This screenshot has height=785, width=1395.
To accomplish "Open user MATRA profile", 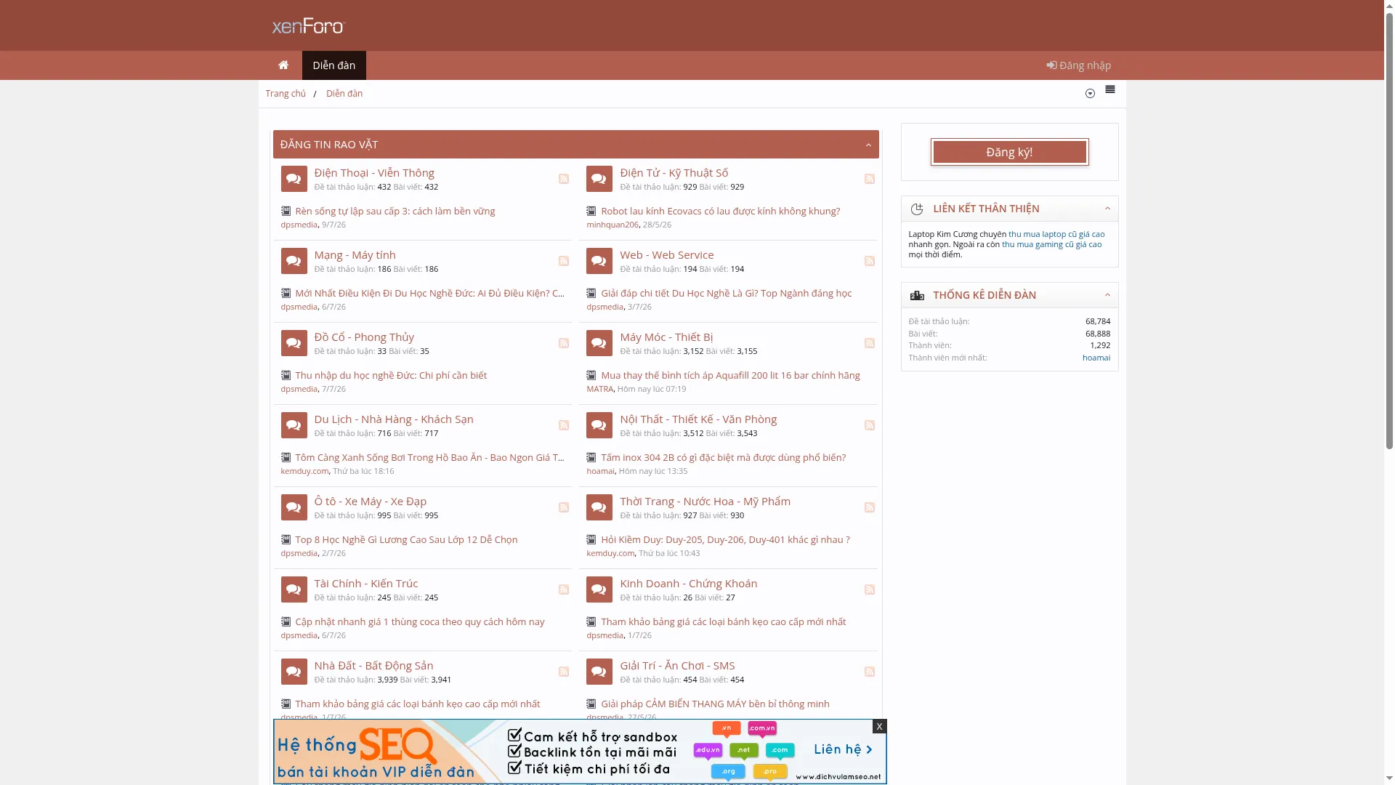I will tap(599, 389).
